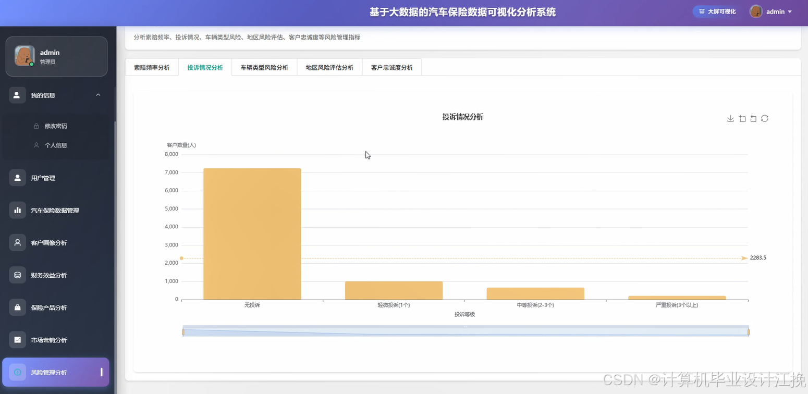The height and width of the screenshot is (394, 808).
Task: Click the person icon next to 个人信息
Action: (36, 145)
